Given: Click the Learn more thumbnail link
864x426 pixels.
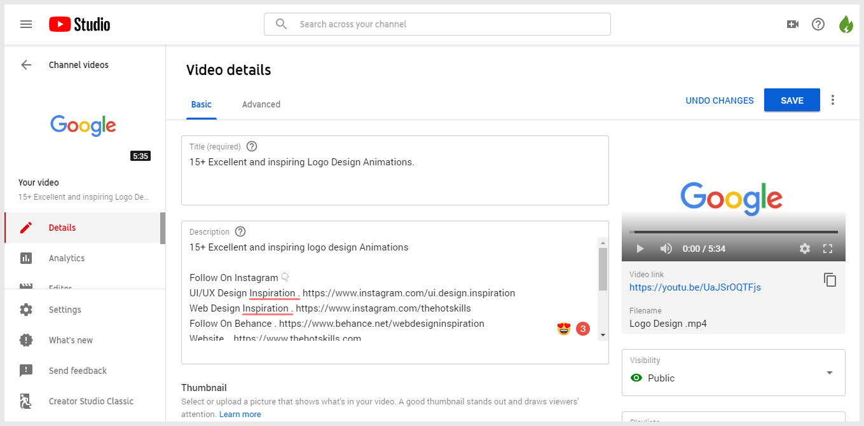Looking at the screenshot, I should click(240, 414).
